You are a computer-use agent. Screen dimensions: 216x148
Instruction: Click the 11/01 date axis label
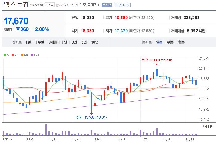99,139
